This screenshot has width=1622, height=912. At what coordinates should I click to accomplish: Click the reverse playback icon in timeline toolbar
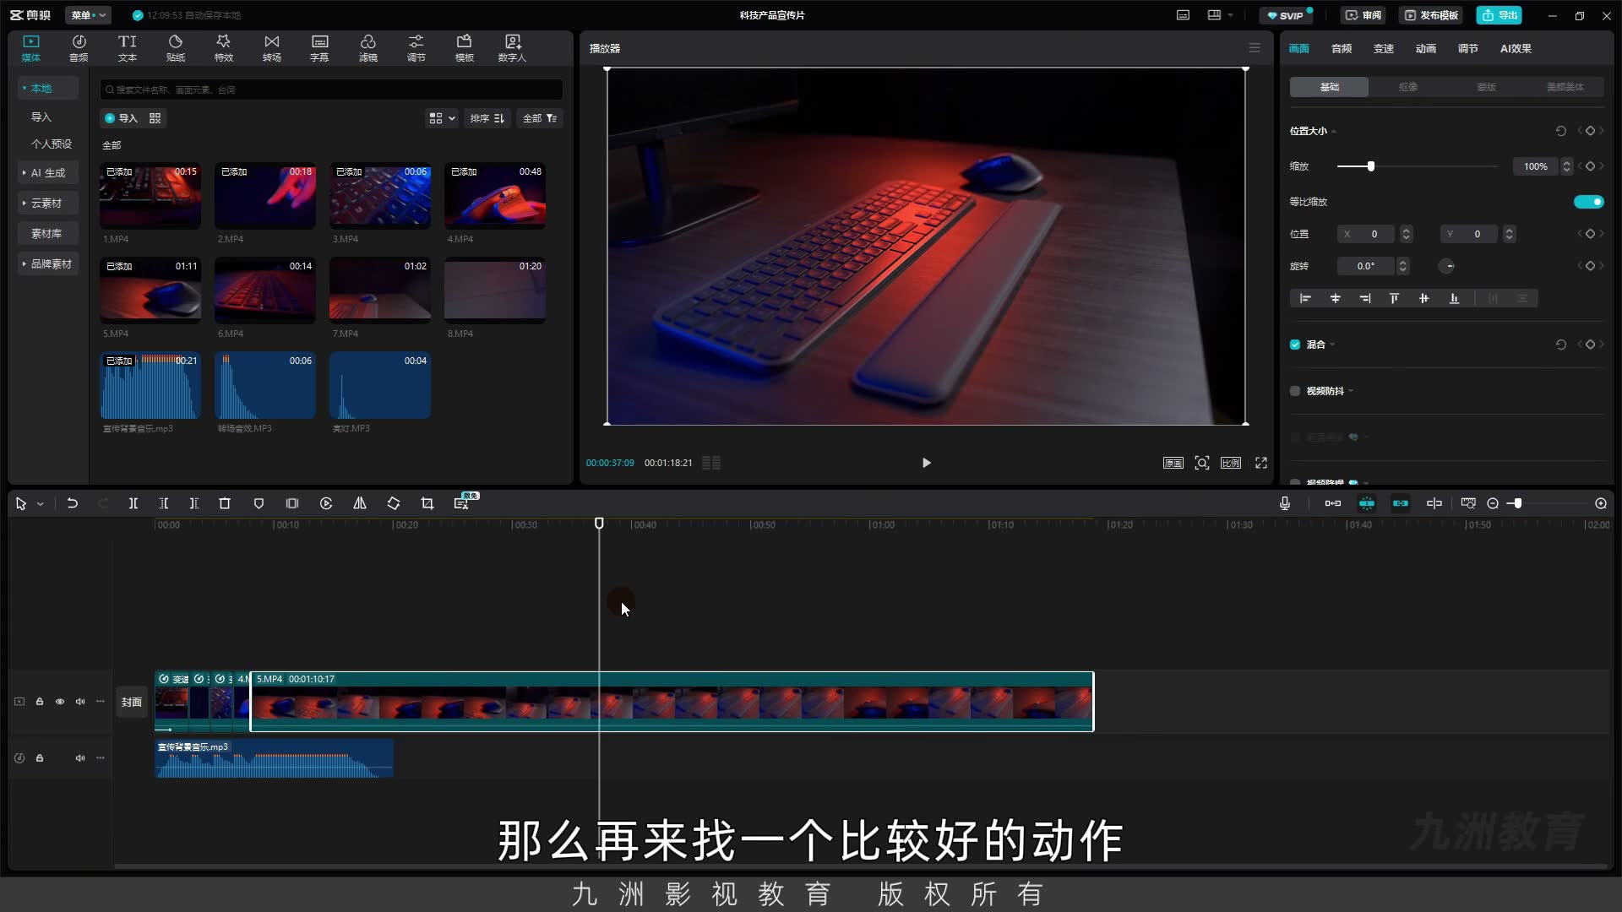click(x=326, y=503)
